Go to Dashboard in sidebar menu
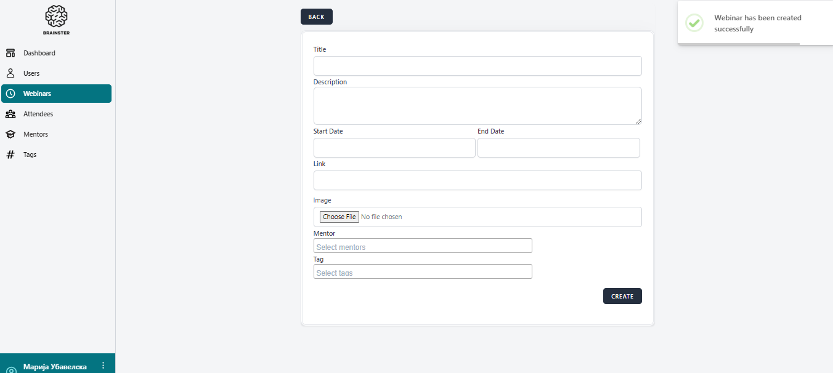Viewport: 833px width, 373px height. [x=39, y=53]
